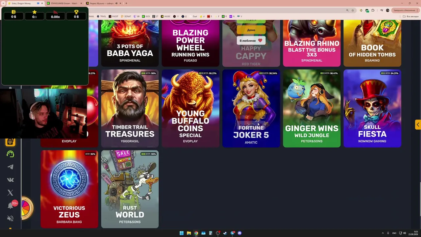The height and width of the screenshot is (237, 421).
Task: Close the STANISLAW89 Stream tab
Action: click(x=81, y=3)
